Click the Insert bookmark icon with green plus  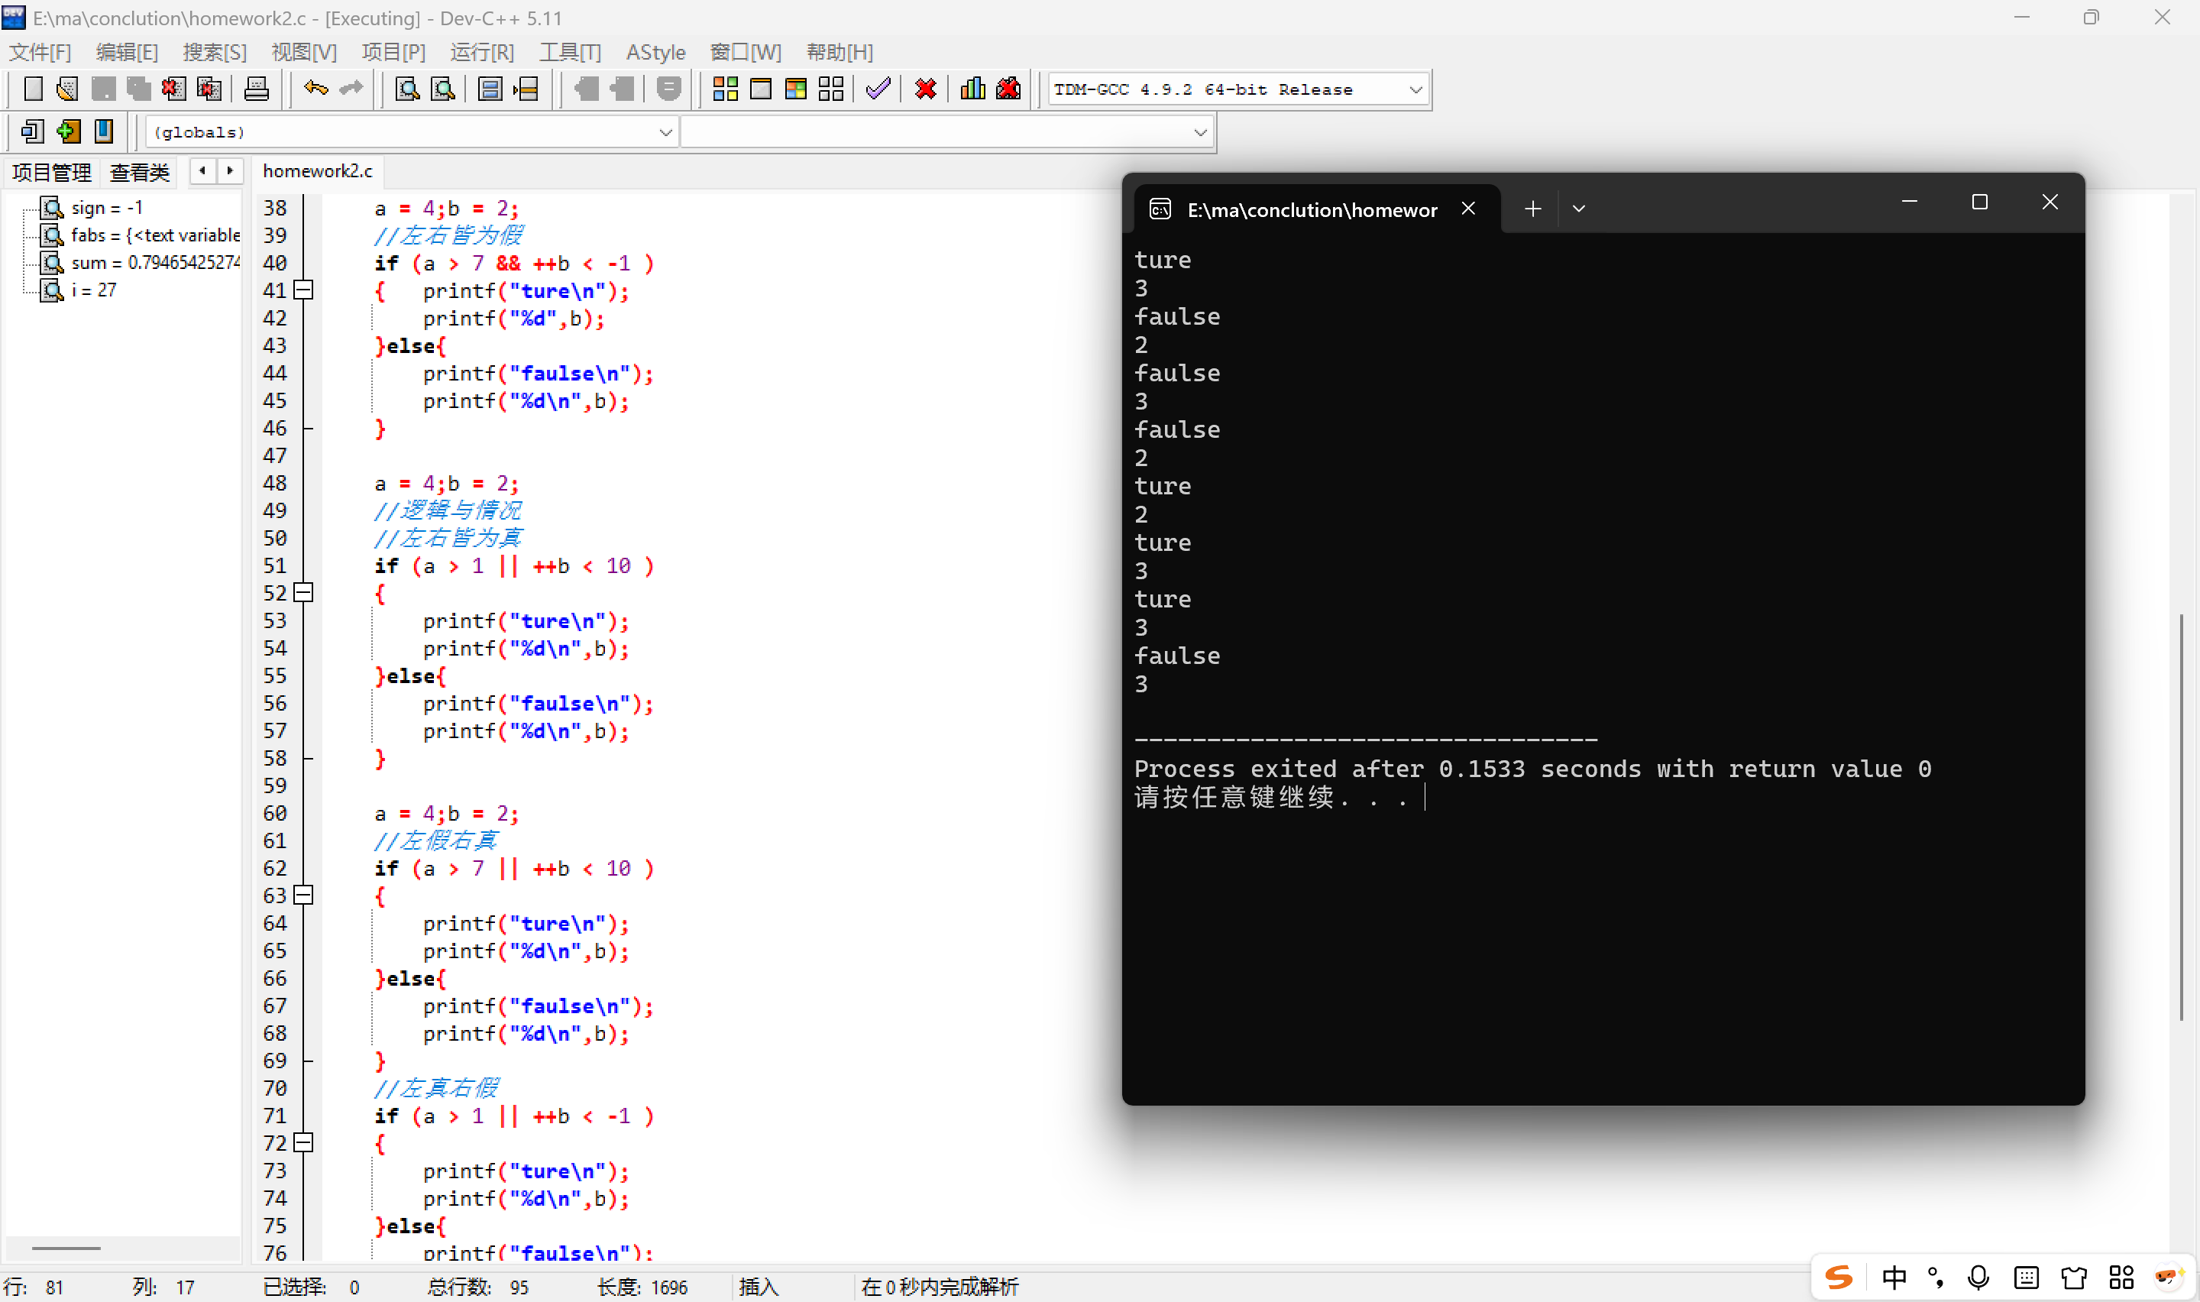[69, 131]
